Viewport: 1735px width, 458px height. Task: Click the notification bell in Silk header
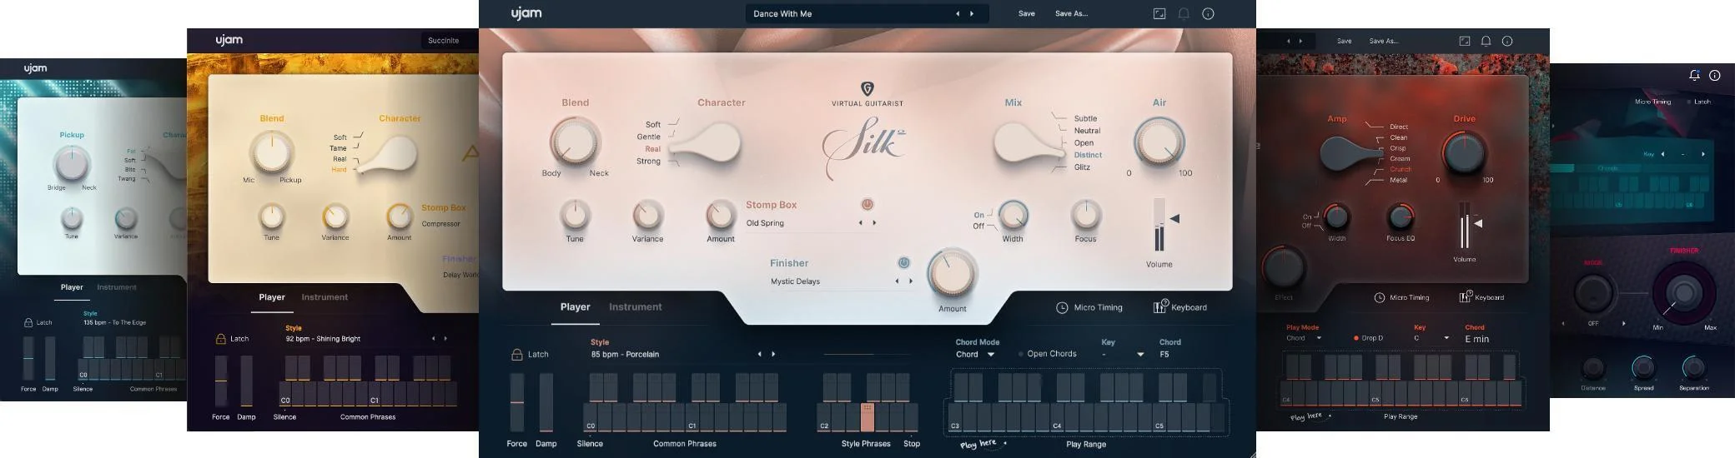coord(1184,13)
